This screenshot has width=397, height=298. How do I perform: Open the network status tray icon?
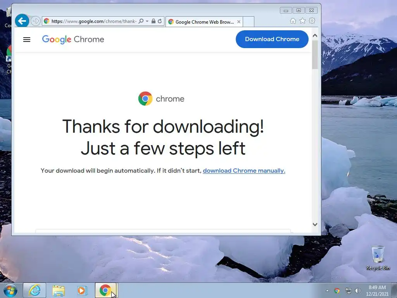349,291
